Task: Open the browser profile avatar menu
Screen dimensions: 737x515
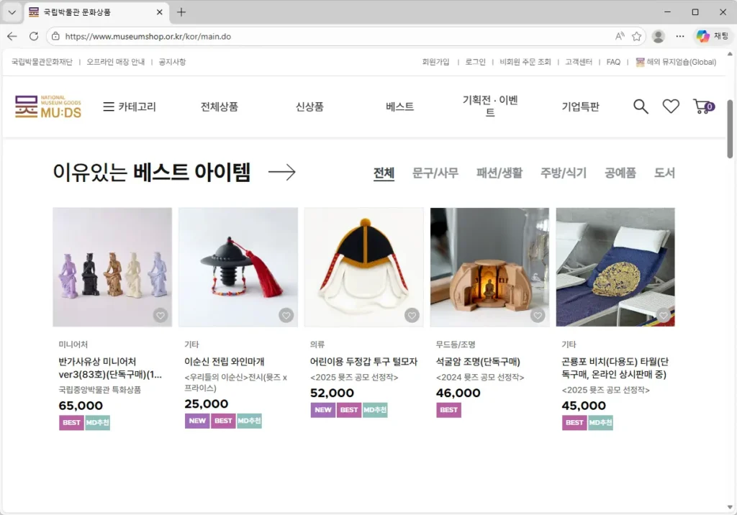Action: point(658,36)
